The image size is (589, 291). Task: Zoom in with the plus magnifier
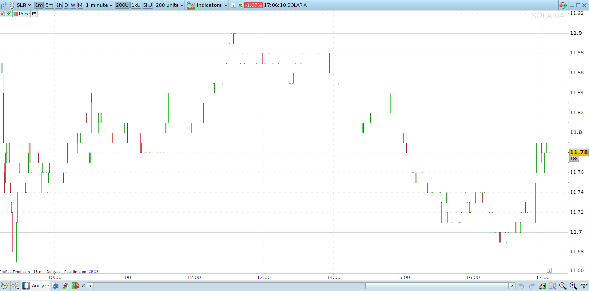coord(573,286)
